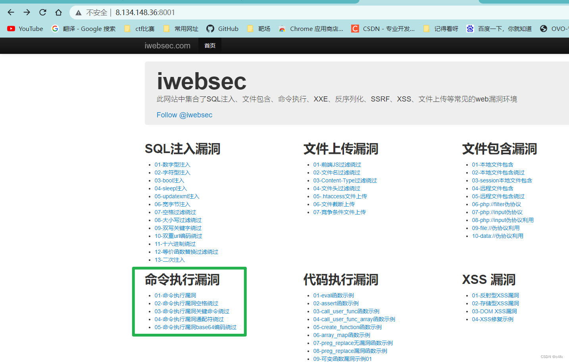
Task: Click the browser forward arrow
Action: 27,12
